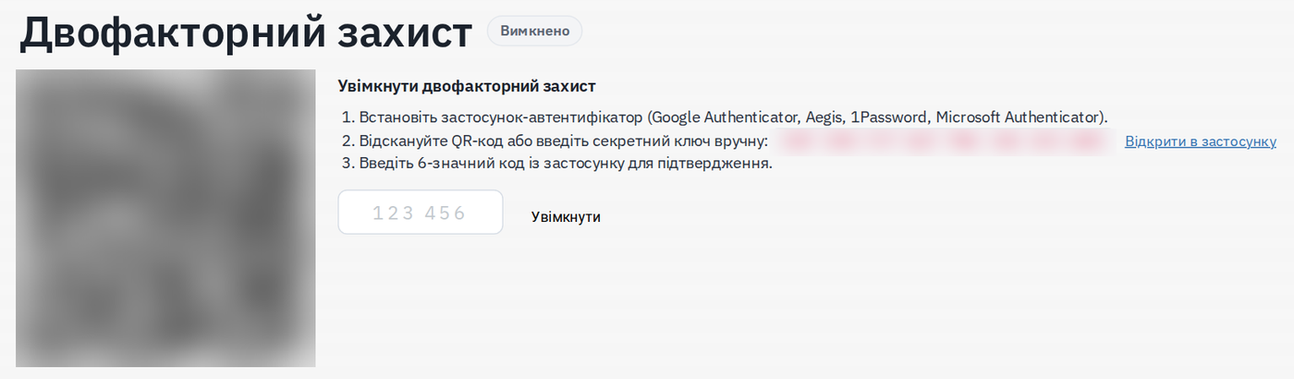
Task: Click step 2 Відскануйте QR-код text
Action: click(x=564, y=141)
